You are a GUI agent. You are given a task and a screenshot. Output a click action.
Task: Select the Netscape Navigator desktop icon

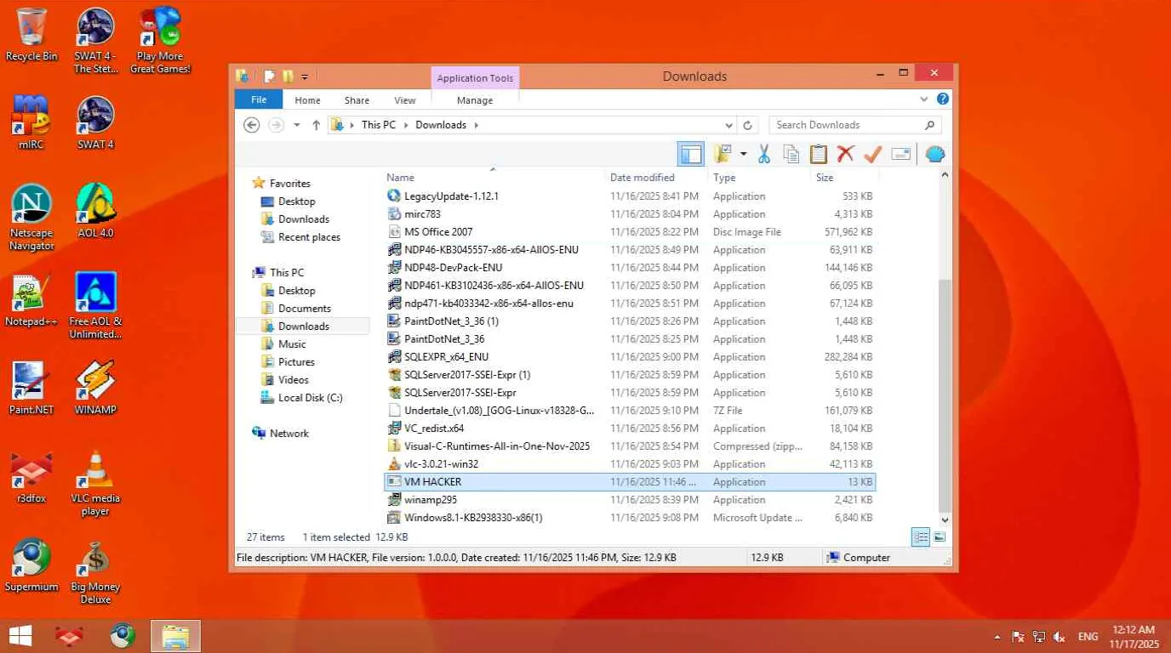pos(31,218)
